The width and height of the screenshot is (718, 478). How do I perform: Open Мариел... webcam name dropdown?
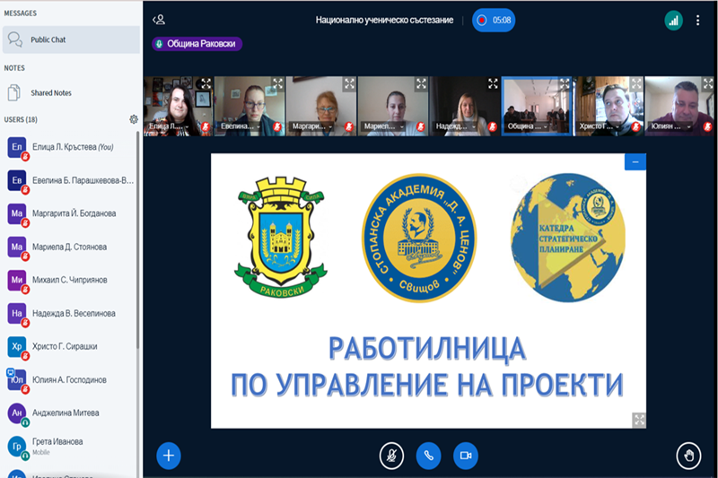click(x=384, y=126)
